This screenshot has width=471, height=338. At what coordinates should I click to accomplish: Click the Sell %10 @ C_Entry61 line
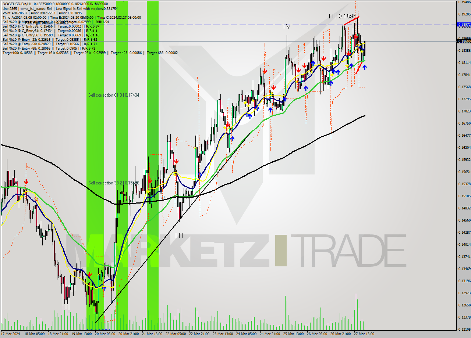(x=51, y=30)
